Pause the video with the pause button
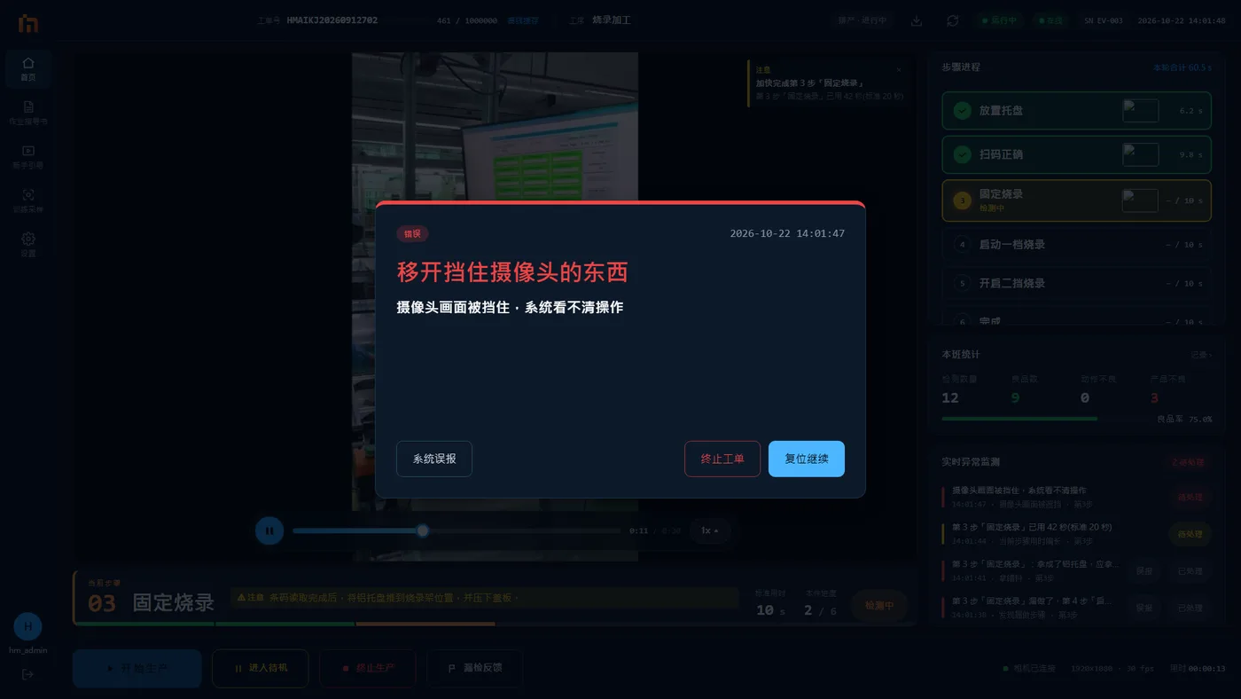The width and height of the screenshot is (1241, 699). [x=269, y=531]
